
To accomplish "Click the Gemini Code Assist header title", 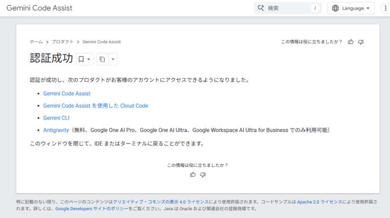I will tap(40, 8).
